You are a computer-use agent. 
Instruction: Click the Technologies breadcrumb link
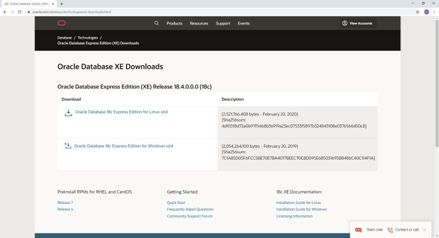[x=87, y=37]
